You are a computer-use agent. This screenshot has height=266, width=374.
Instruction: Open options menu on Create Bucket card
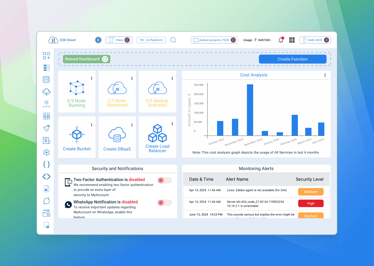pyautogui.click(x=91, y=125)
